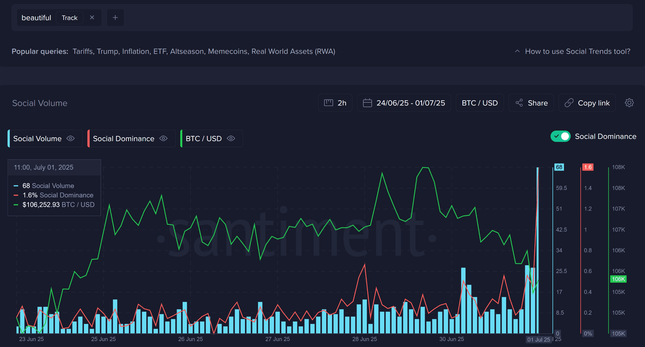Image resolution: width=645 pixels, height=347 pixels.
Task: Hide BTC / USD using its eye icon
Action: pos(231,138)
